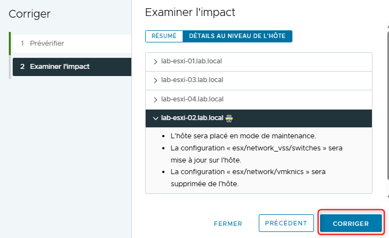Click the PRÉCÉDENT button
Screen dimensions: 389x238
286,223
